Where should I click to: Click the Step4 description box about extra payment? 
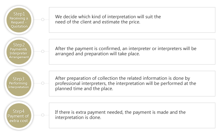132,115
